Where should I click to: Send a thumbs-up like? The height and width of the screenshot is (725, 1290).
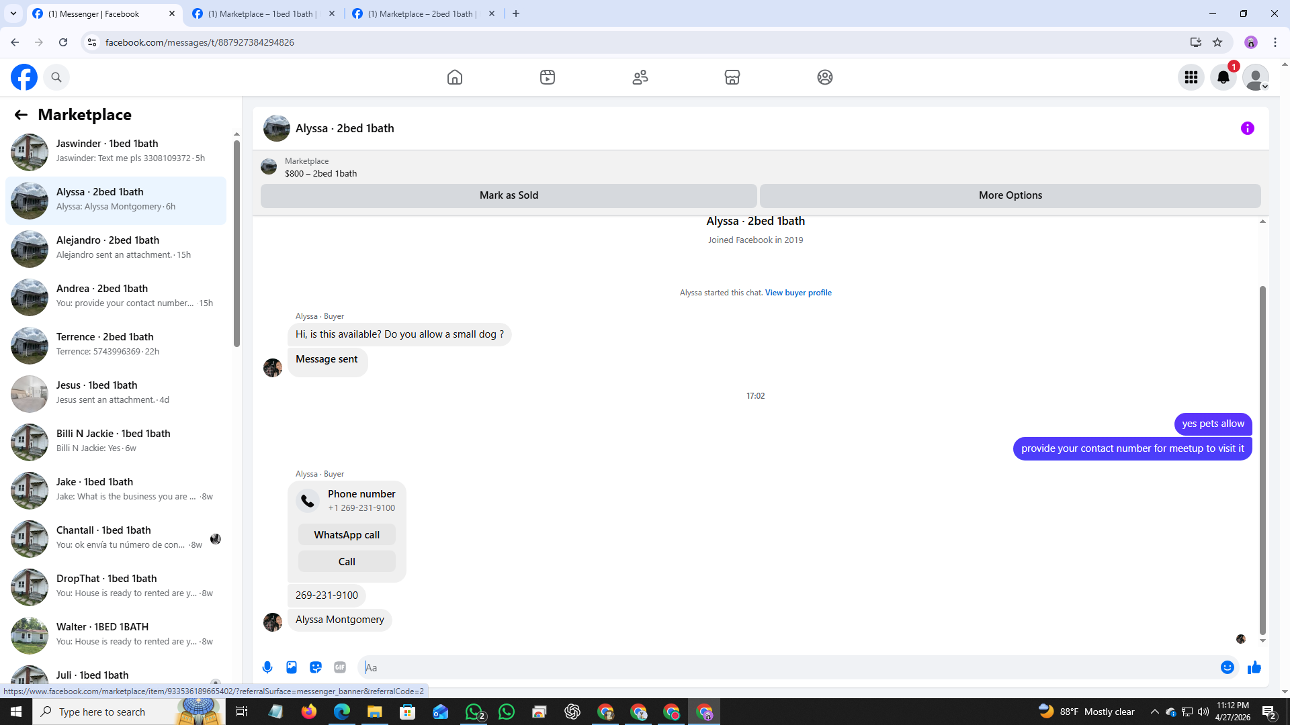point(1254,667)
